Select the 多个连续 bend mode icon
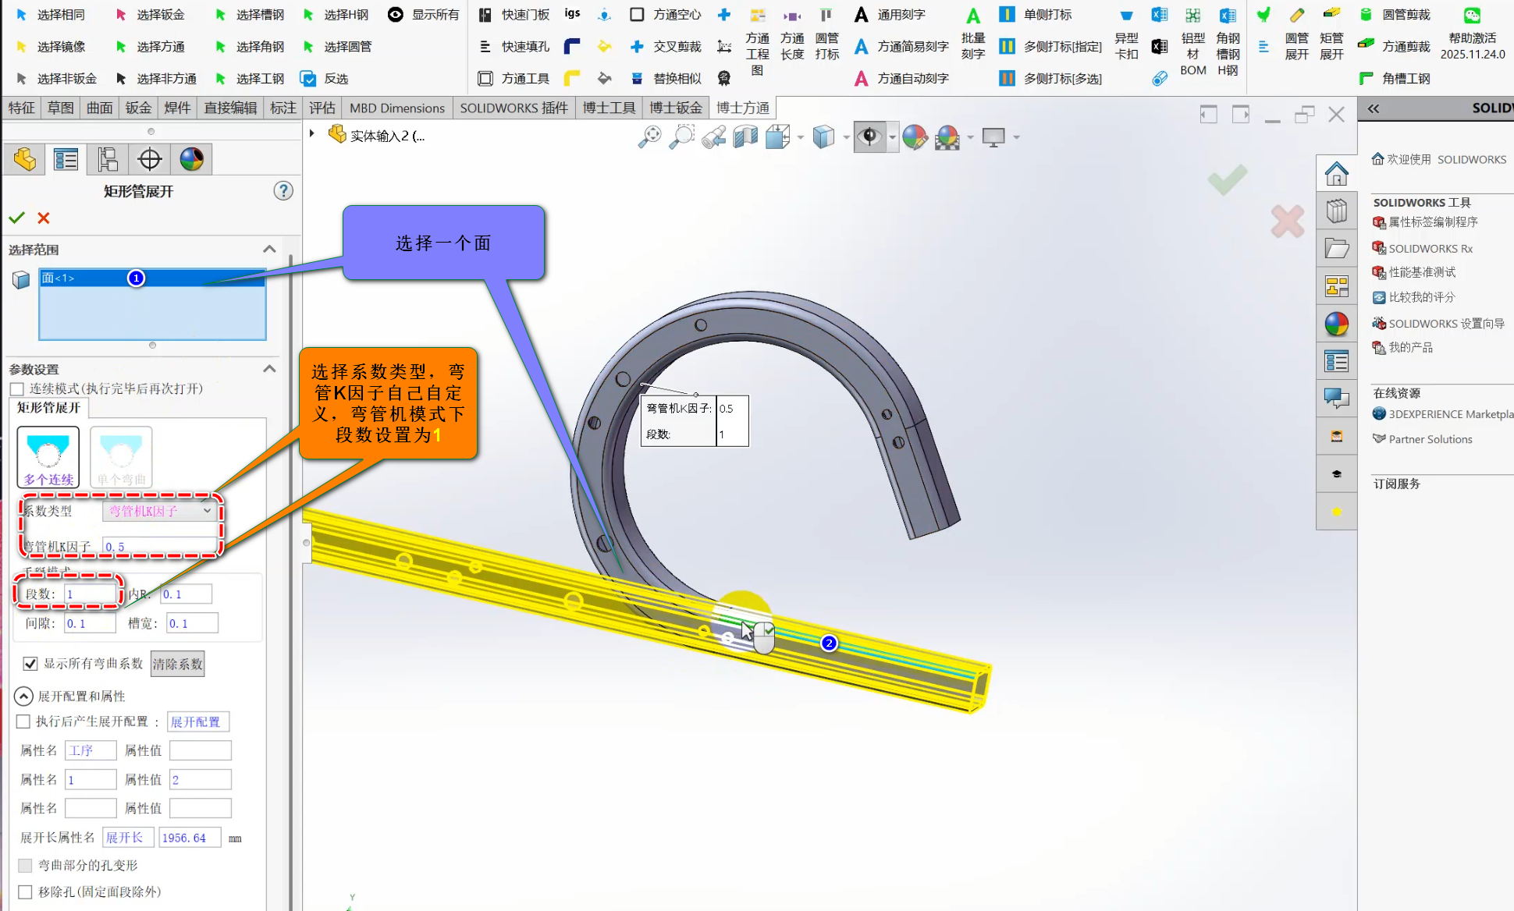Viewport: 1514px width, 911px height. pyautogui.click(x=48, y=457)
